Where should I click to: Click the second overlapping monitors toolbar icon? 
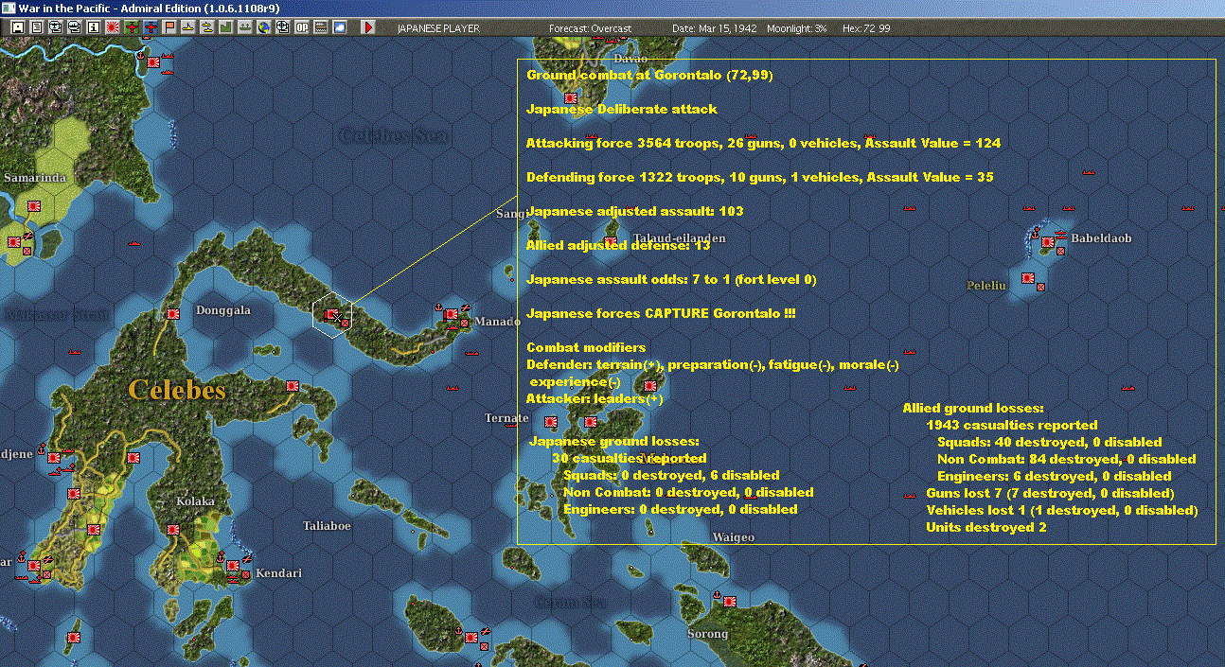(74, 27)
